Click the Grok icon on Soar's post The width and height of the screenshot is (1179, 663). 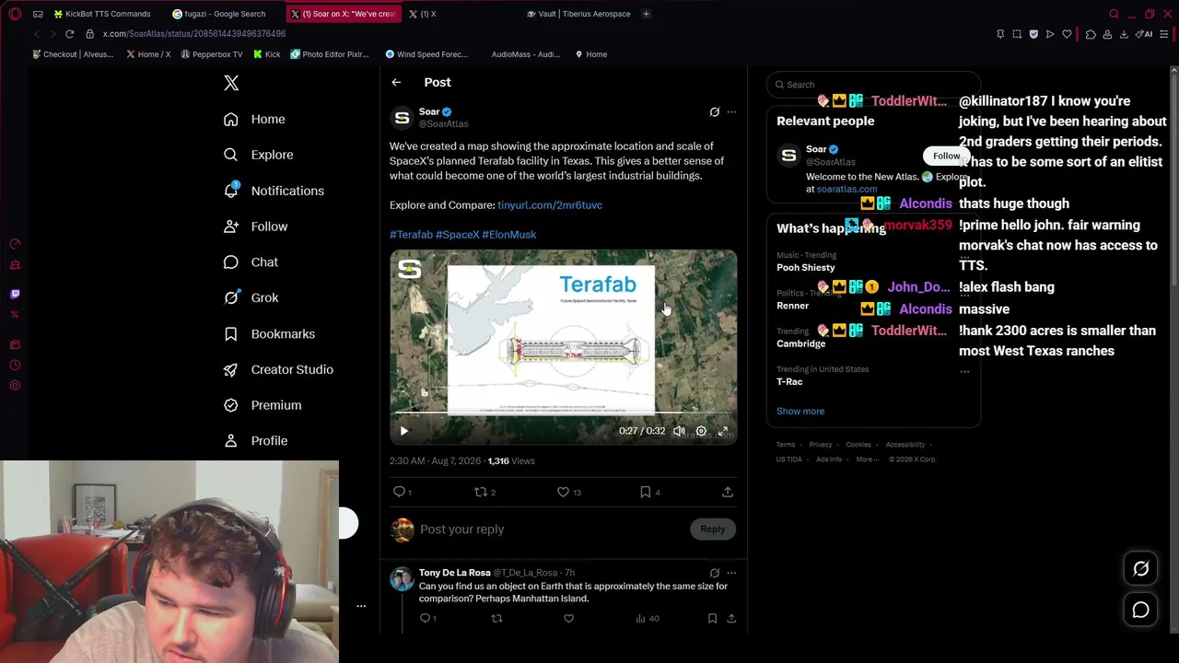(714, 112)
